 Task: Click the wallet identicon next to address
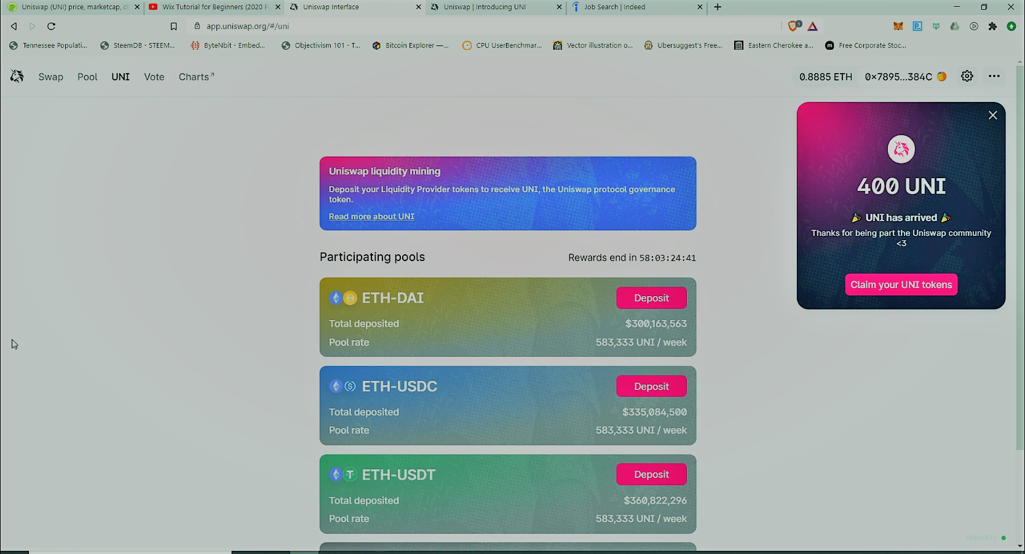[941, 77]
